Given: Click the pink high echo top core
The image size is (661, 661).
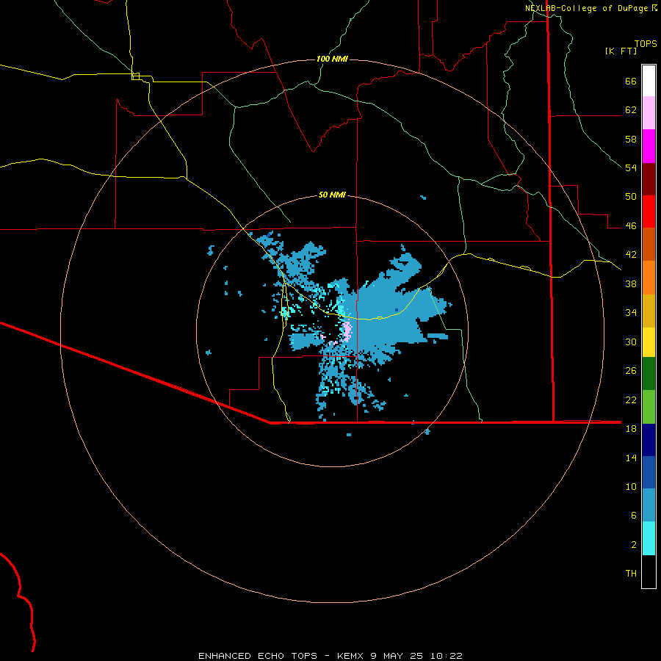Looking at the screenshot, I should [347, 331].
